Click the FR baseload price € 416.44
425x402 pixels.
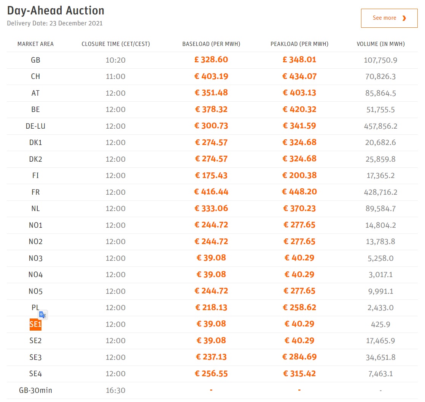pos(211,192)
